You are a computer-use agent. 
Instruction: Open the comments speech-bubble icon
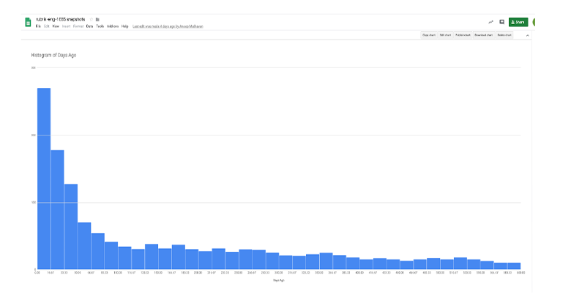click(501, 22)
